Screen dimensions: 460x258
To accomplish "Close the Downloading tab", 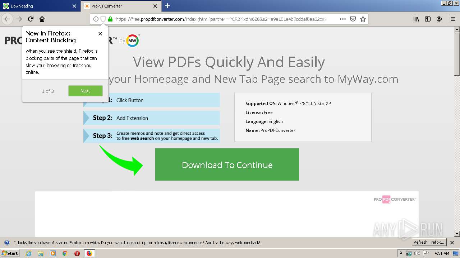I will point(74,6).
